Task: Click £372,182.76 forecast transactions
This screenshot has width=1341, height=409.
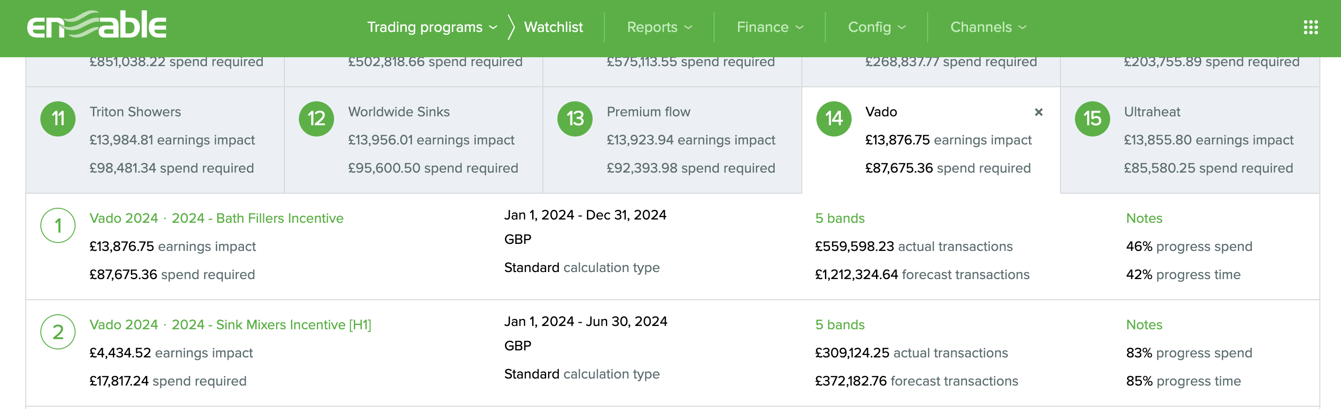Action: point(916,381)
